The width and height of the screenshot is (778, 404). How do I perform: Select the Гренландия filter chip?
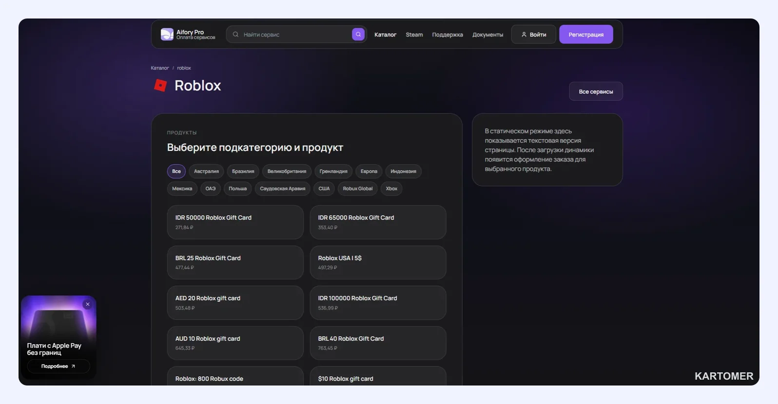pos(333,171)
